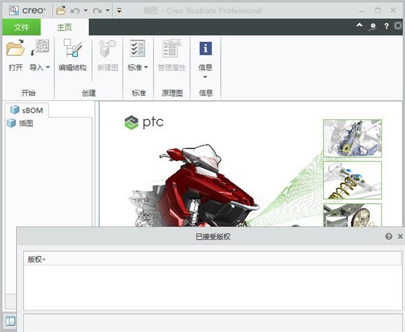Open the customize quick access toolbar menu

pos(119,11)
